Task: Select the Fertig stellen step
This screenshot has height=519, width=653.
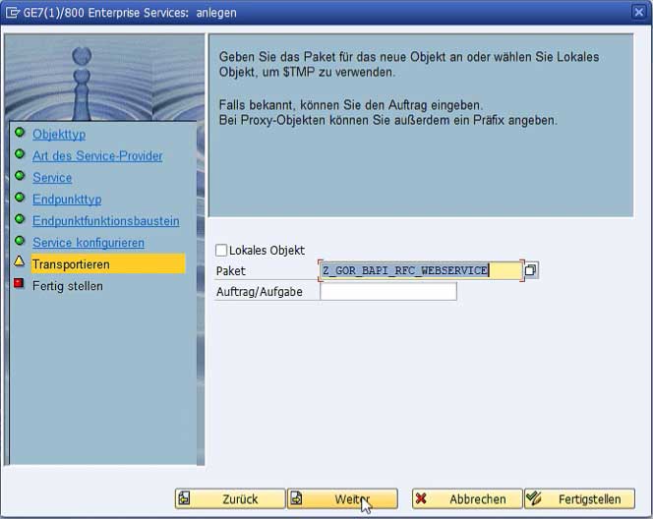Action: (67, 286)
